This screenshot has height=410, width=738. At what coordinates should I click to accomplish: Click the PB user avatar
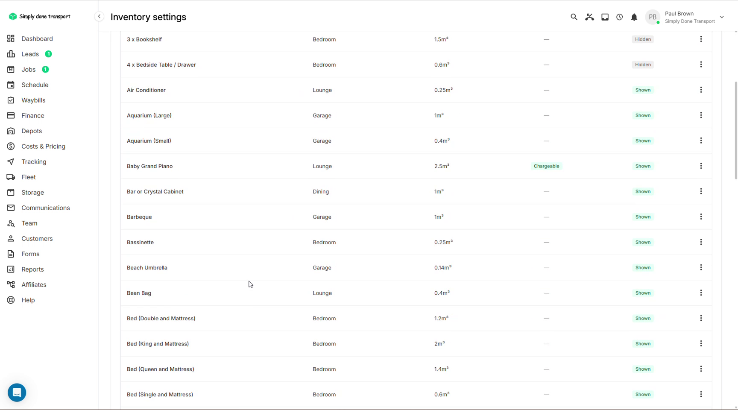tap(653, 17)
